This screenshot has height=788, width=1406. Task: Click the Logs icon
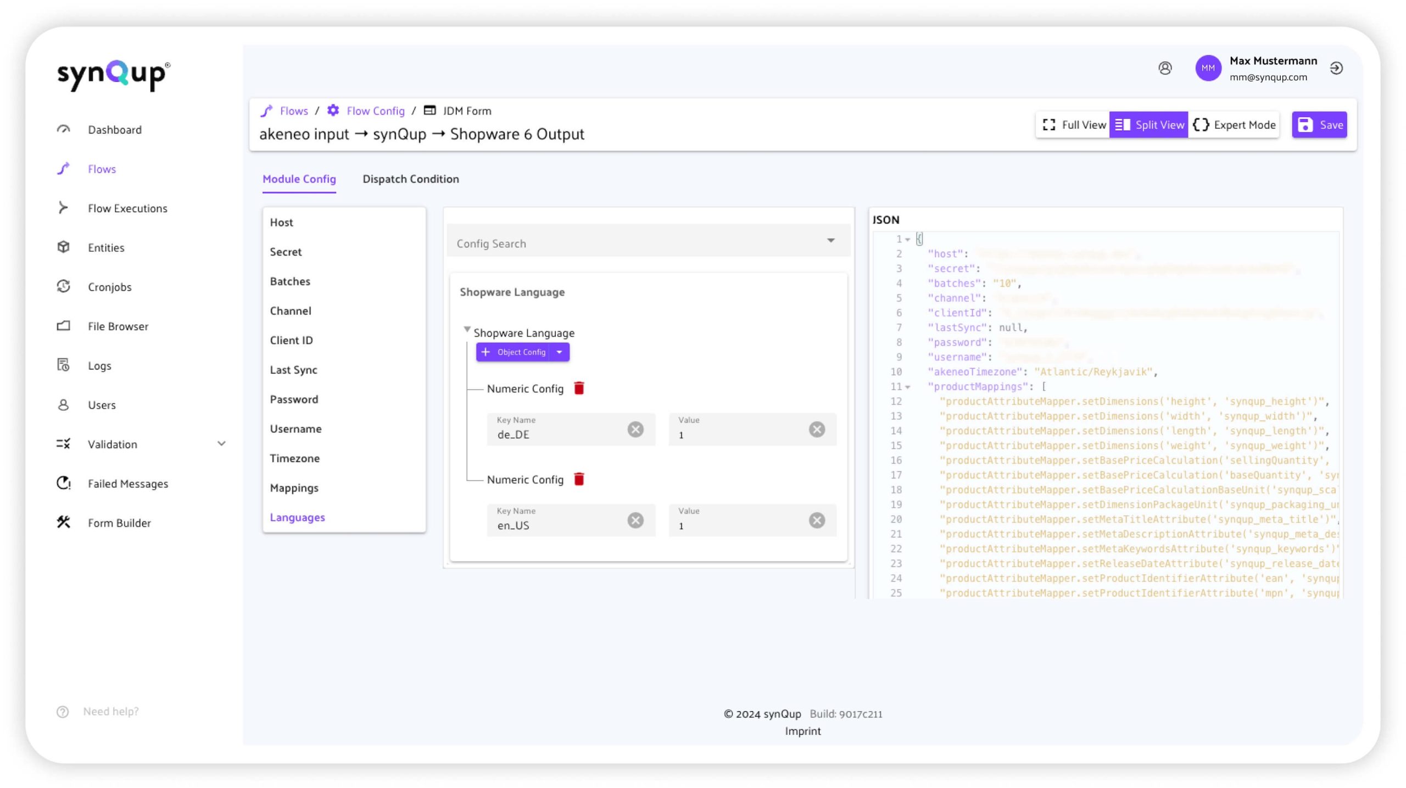click(64, 365)
